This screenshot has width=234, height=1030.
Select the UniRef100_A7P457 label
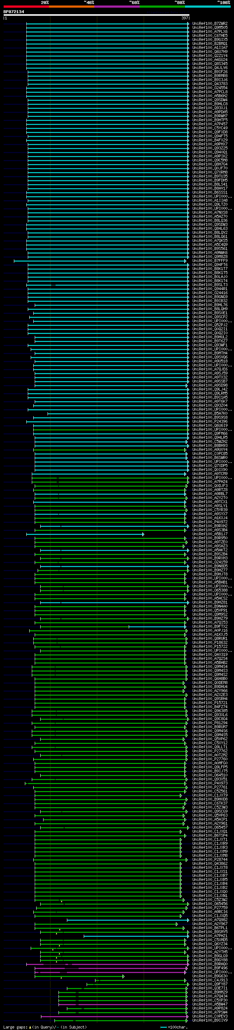pos(210,124)
